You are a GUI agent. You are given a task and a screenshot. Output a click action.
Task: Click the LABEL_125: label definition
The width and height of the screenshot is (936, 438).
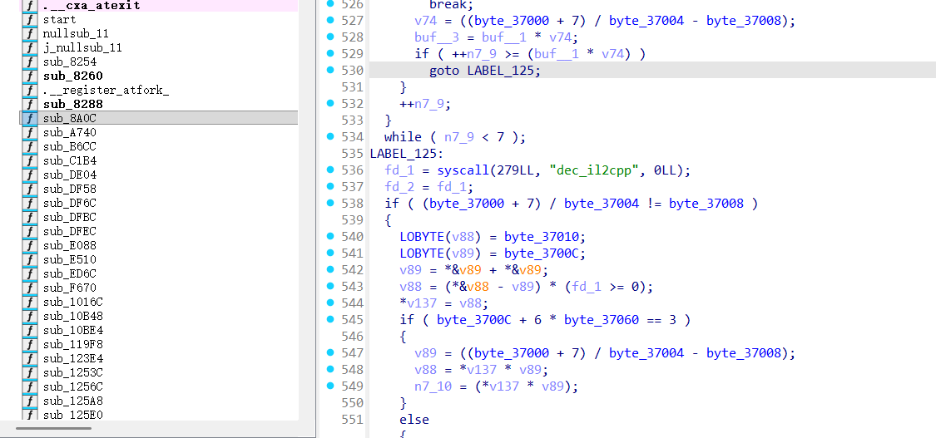click(407, 154)
